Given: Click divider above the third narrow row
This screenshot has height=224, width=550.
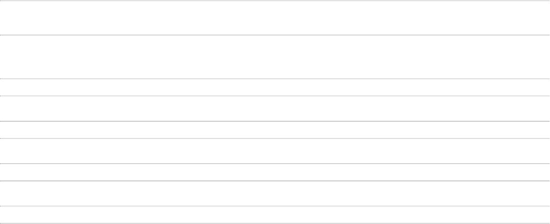Looking at the screenshot, I should (275, 163).
